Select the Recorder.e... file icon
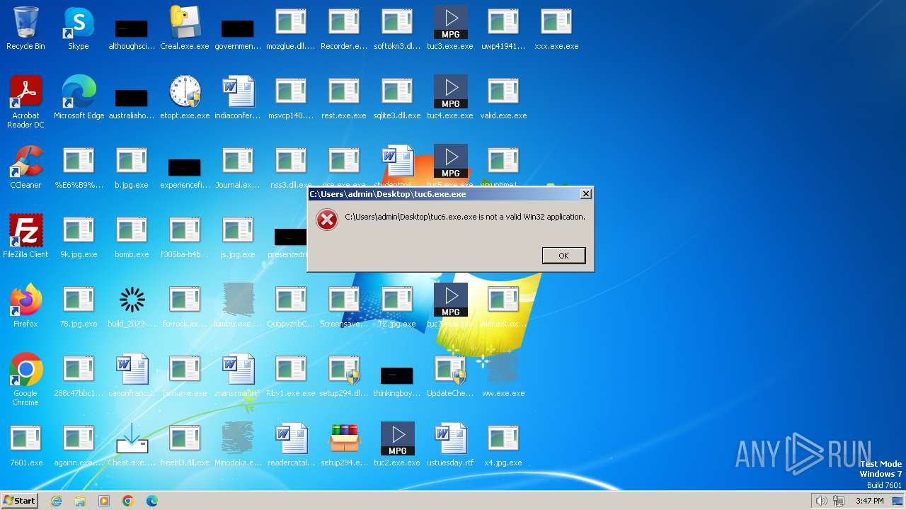906x510 pixels. click(344, 22)
